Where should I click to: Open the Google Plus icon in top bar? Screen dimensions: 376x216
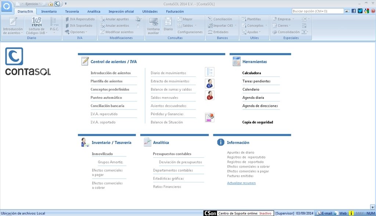click(366, 11)
